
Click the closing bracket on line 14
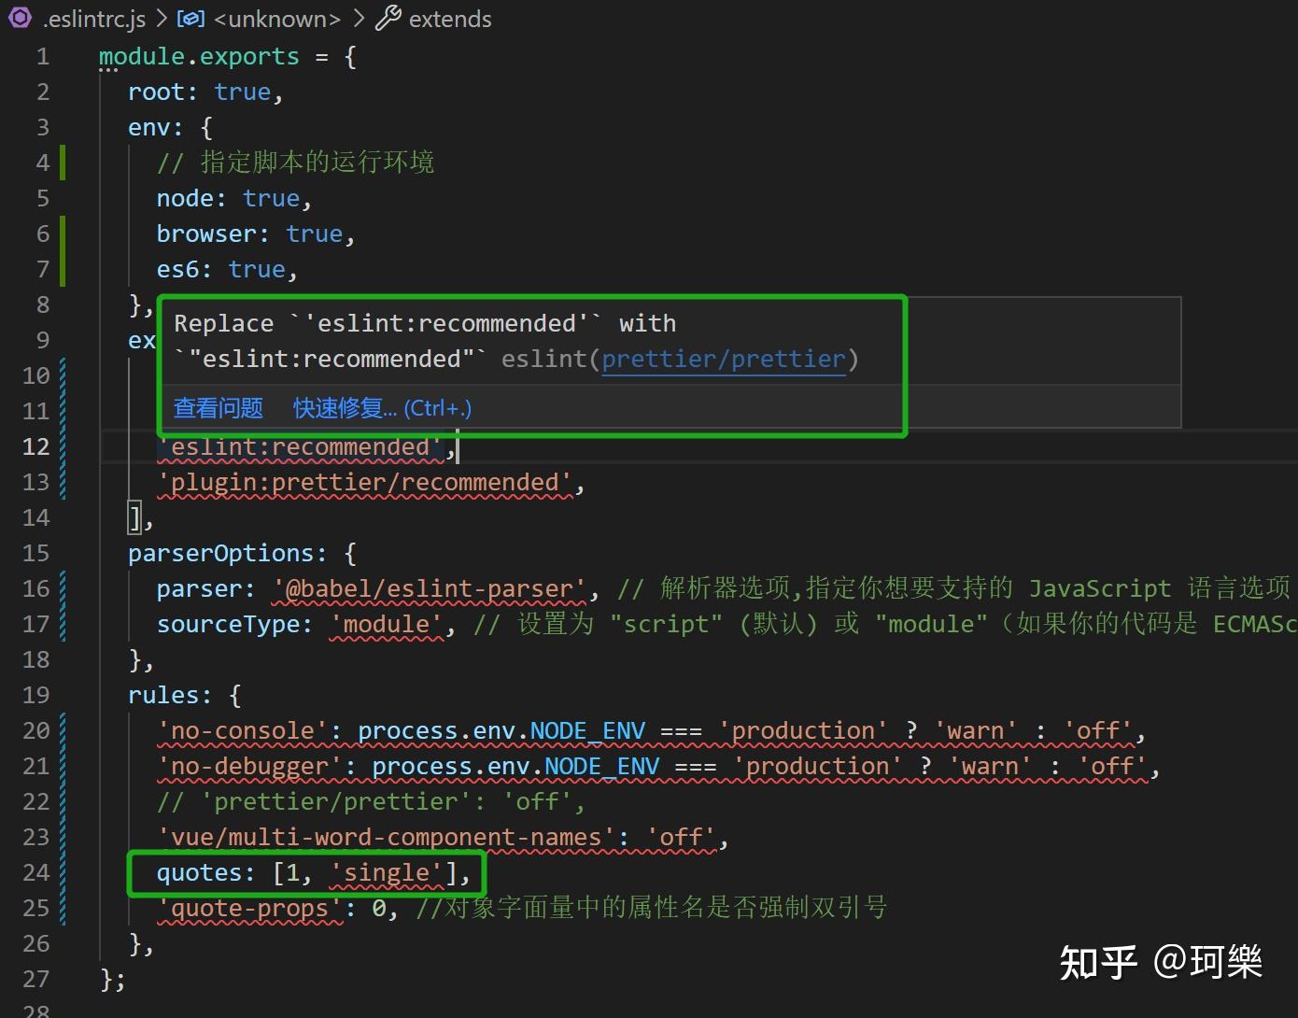tap(134, 518)
